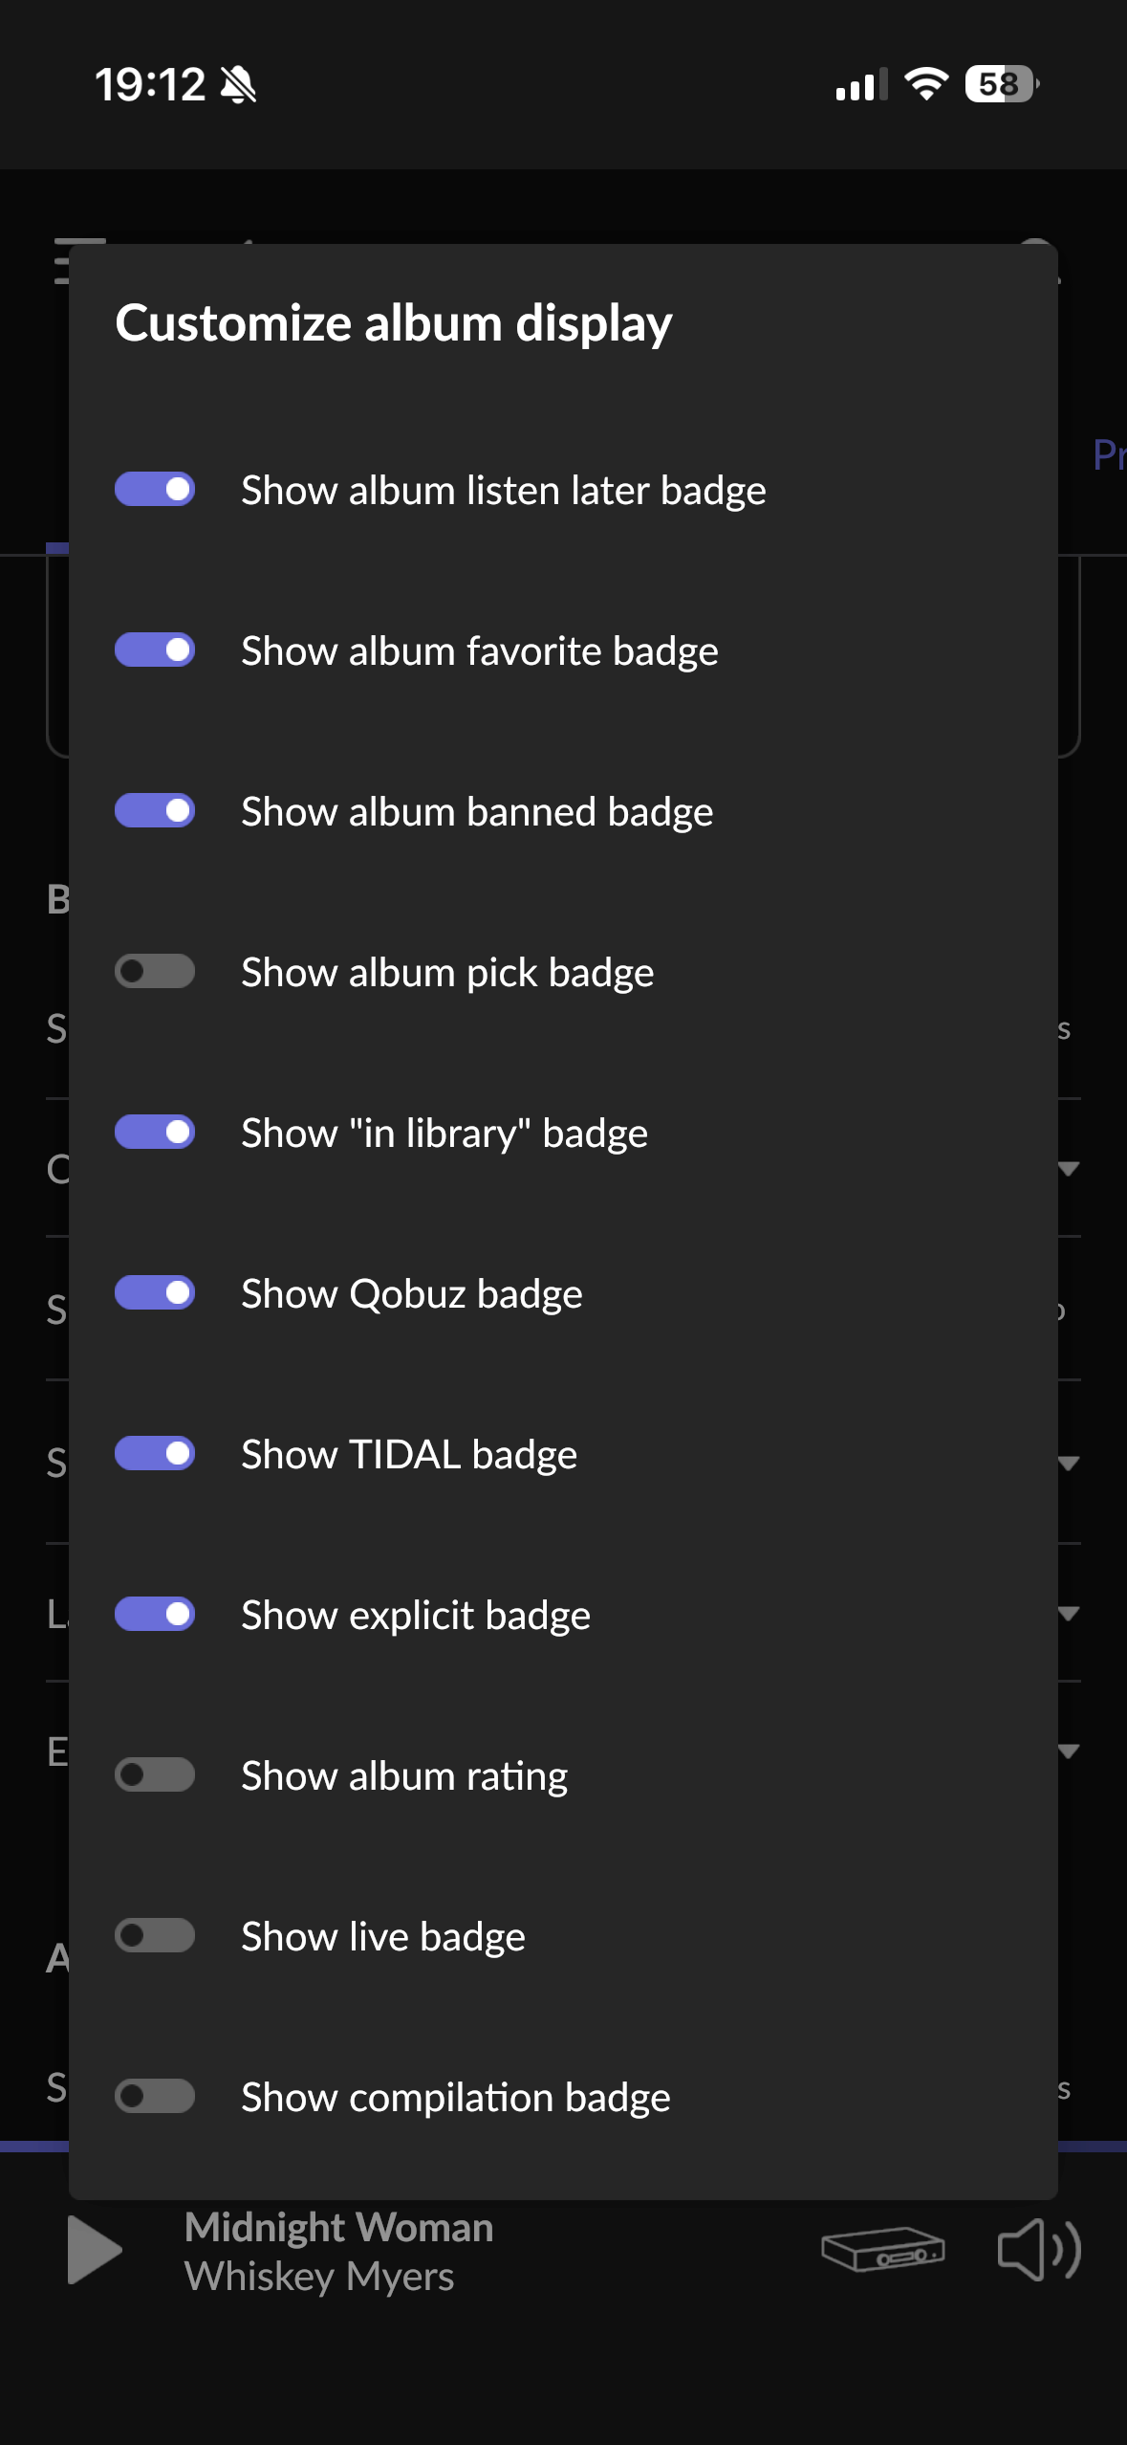
Task: Toggle Show album listen later badge
Action: pos(155,490)
